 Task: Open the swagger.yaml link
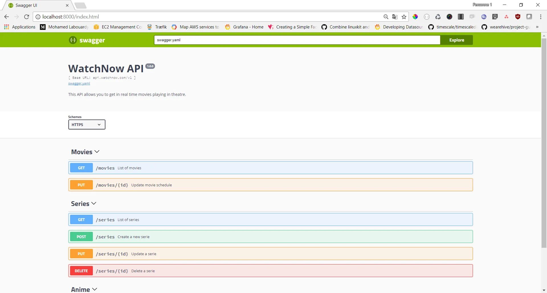point(79,83)
